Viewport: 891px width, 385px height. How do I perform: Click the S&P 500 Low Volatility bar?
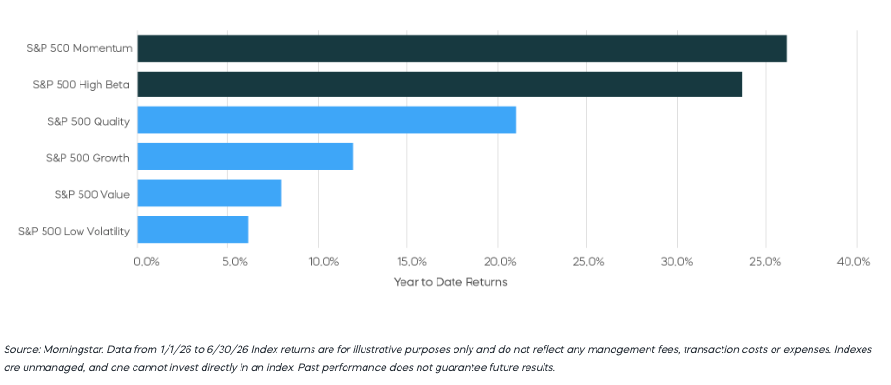pos(193,230)
